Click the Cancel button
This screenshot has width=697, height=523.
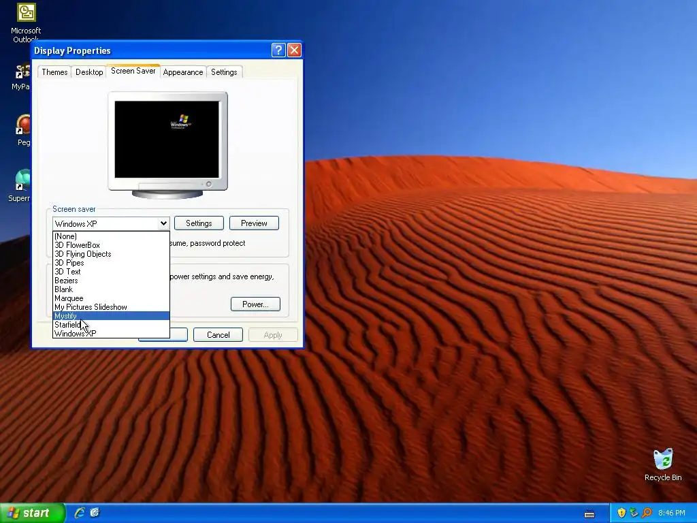click(218, 335)
